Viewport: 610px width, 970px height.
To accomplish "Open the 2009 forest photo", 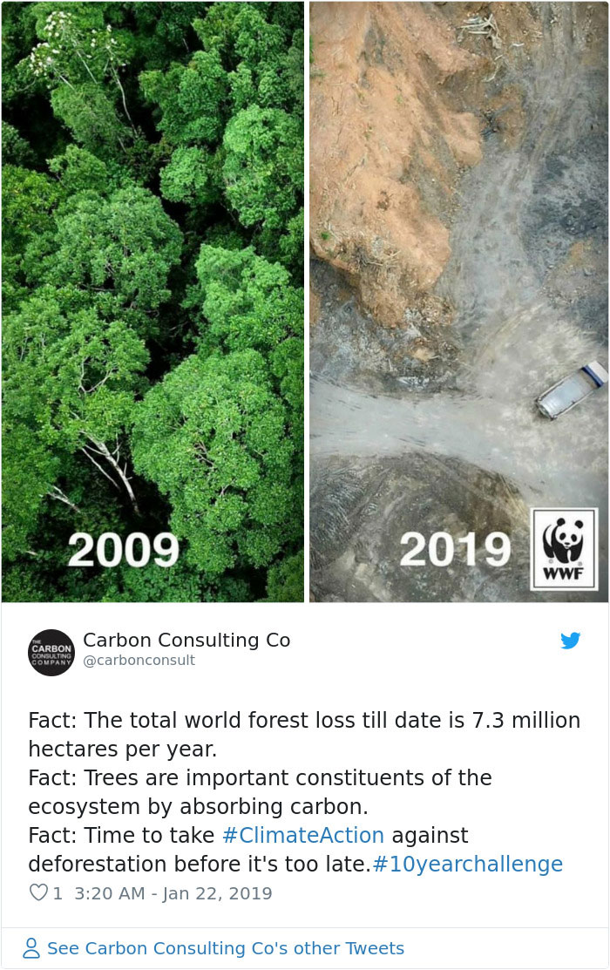I will pyautogui.click(x=152, y=261).
